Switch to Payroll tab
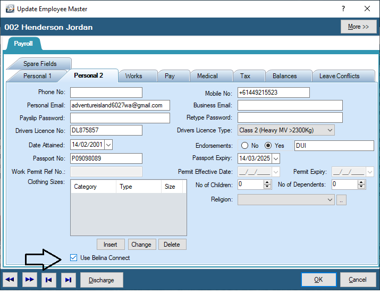 [x=23, y=44]
